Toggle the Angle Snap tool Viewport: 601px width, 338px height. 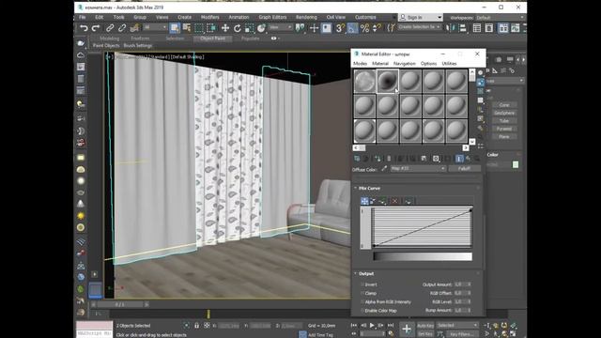point(352,28)
